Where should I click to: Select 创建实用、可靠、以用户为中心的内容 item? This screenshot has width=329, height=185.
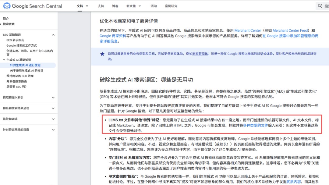[30, 52]
